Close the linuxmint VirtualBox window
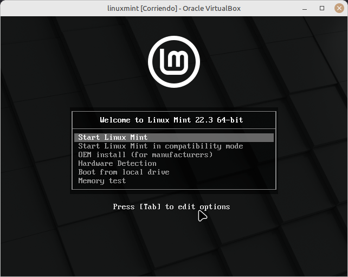The image size is (348, 277). [337, 8]
